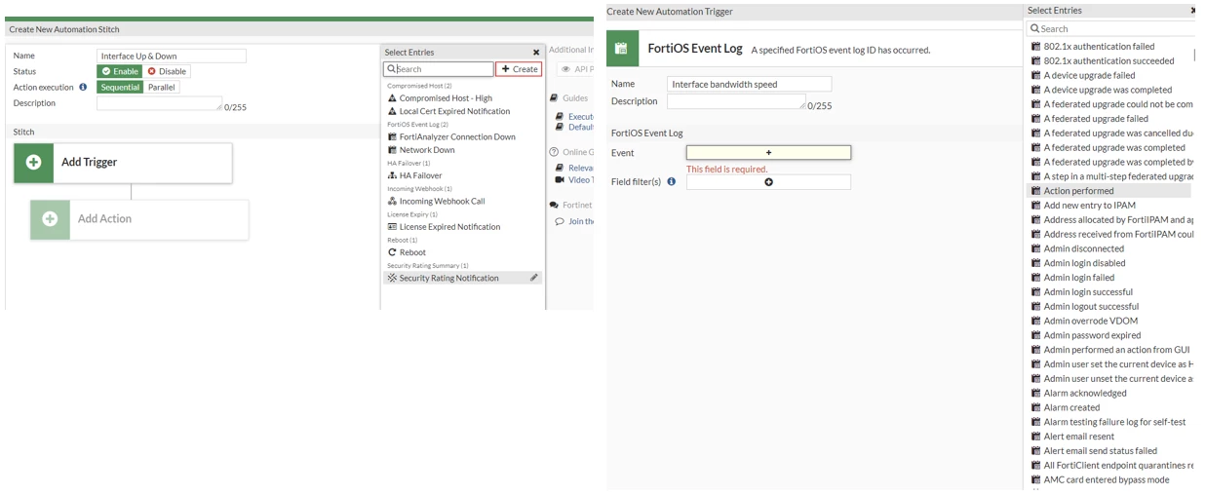Click the stitch Description text area

pyautogui.click(x=159, y=103)
